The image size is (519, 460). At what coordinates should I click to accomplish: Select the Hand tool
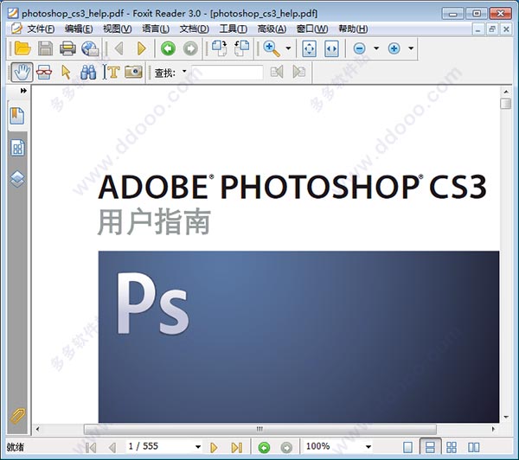(x=22, y=72)
